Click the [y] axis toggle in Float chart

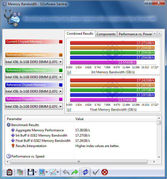click(x=69, y=110)
